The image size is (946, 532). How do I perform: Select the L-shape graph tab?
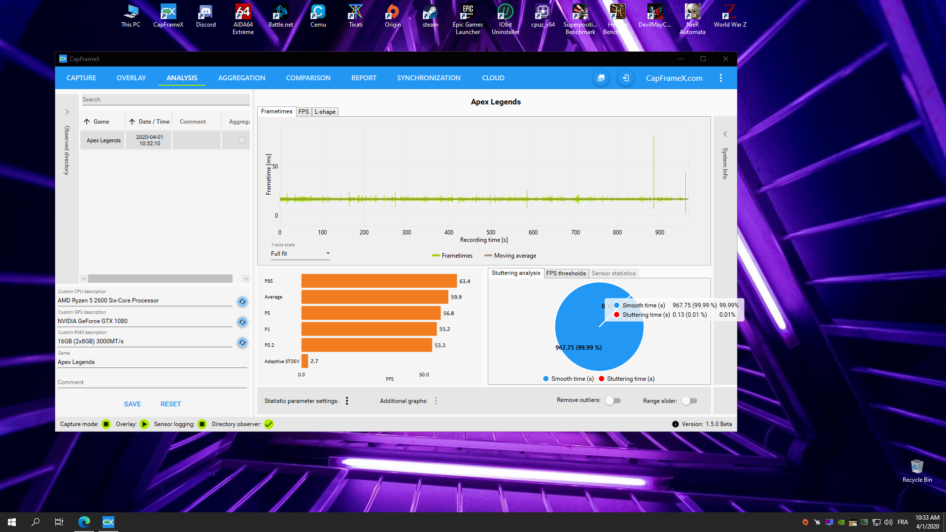(325, 112)
